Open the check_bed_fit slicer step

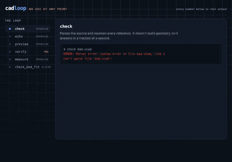(28, 67)
